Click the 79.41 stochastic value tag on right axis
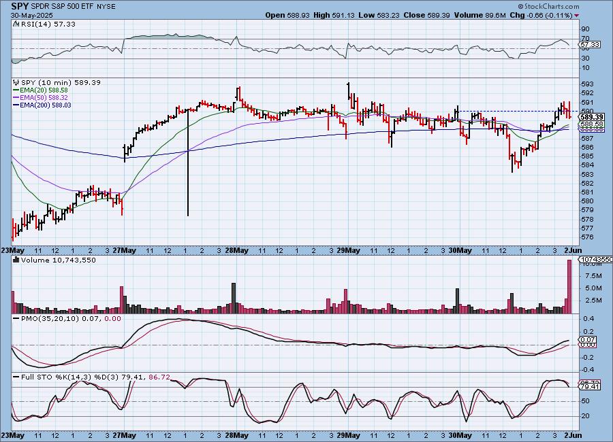613x442 pixels. coord(590,386)
